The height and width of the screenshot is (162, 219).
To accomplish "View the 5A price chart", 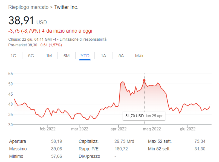I will coord(121,56).
